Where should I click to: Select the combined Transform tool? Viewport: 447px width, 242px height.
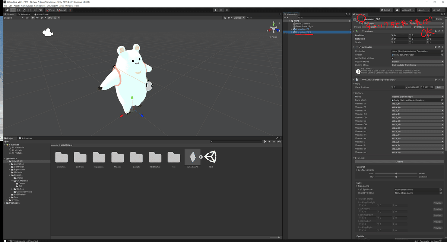[36, 10]
